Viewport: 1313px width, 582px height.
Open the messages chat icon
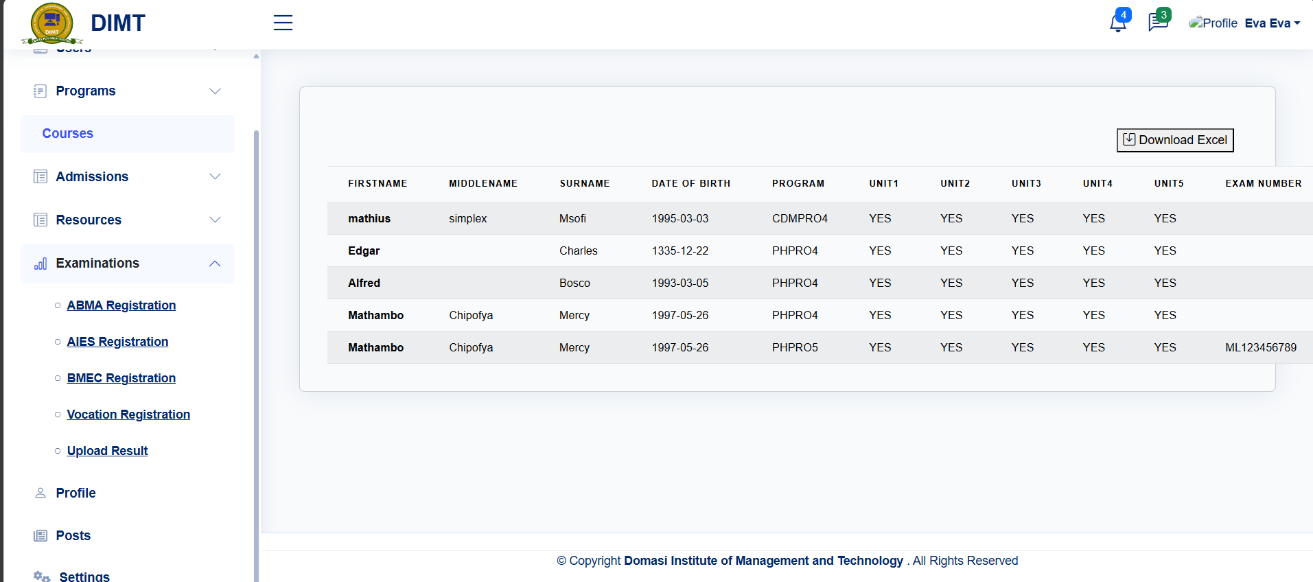click(x=1158, y=22)
